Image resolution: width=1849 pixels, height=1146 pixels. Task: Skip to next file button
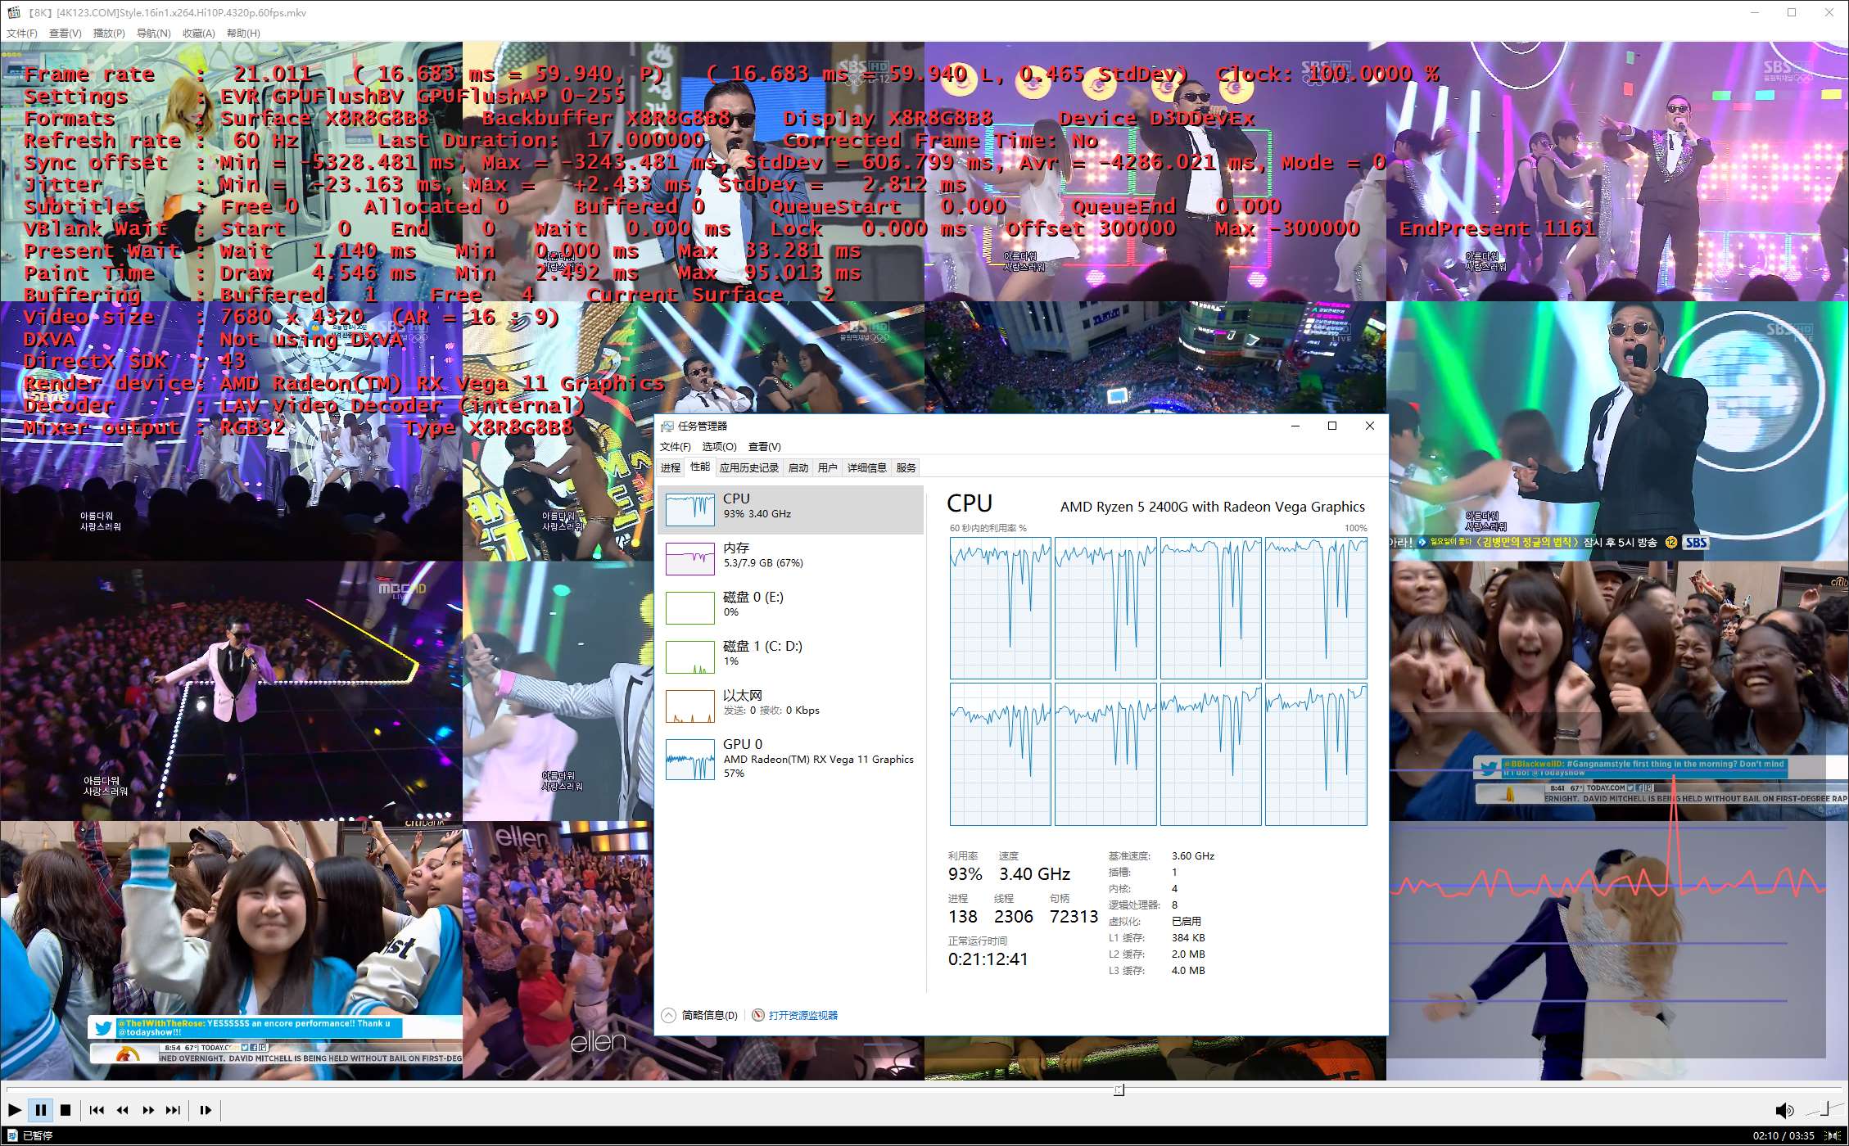point(173,1111)
